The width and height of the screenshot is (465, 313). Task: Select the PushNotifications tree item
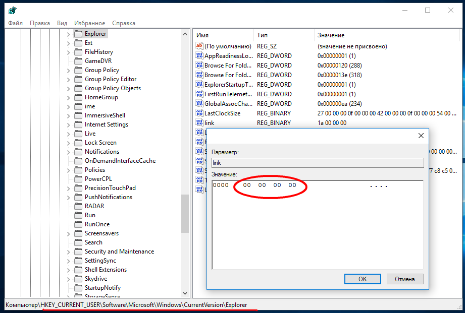109,197
